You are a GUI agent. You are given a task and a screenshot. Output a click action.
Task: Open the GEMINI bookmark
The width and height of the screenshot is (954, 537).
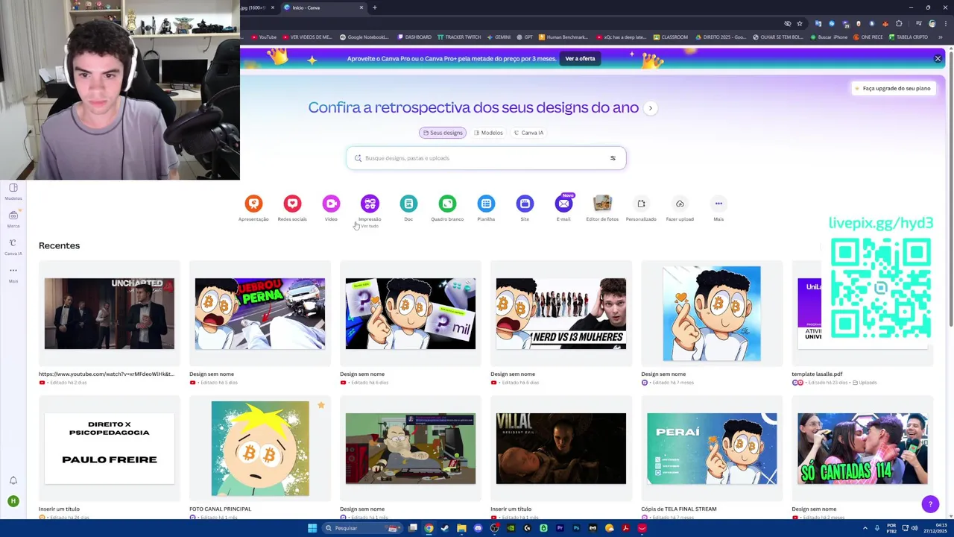click(499, 37)
